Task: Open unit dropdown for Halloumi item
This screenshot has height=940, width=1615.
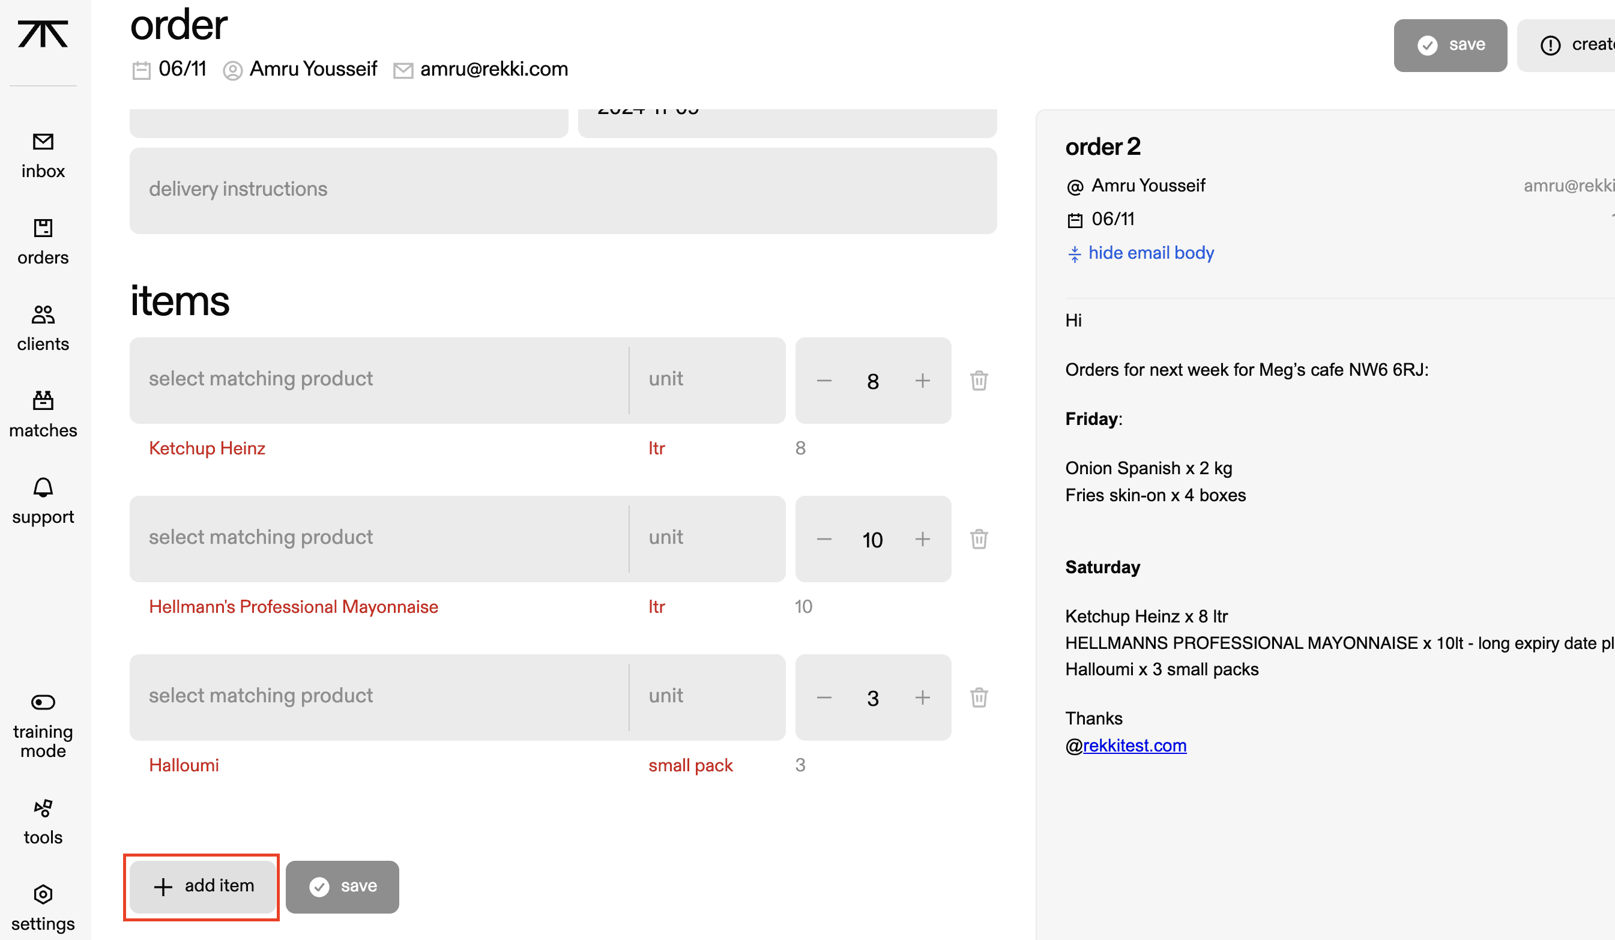Action: (707, 696)
